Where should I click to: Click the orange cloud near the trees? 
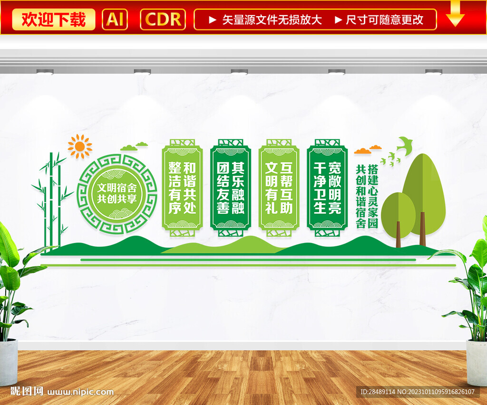pos(368,150)
